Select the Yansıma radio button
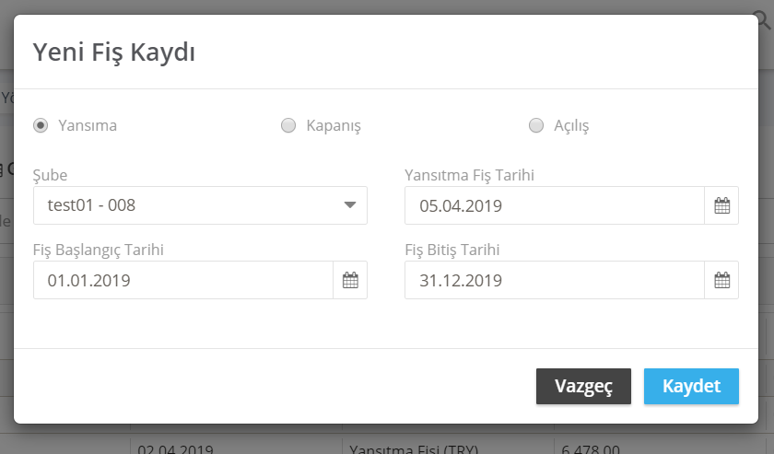 41,125
